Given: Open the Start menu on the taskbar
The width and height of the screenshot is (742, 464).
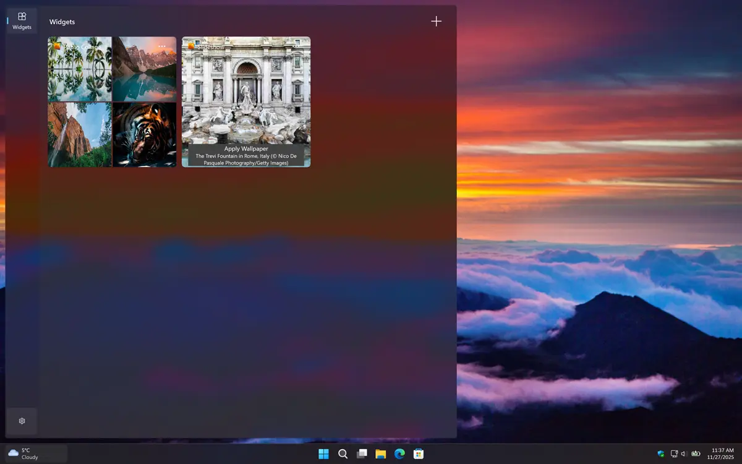Looking at the screenshot, I should point(323,453).
